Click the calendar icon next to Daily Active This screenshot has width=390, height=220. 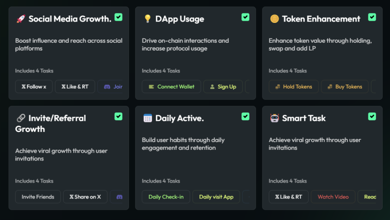148,118
